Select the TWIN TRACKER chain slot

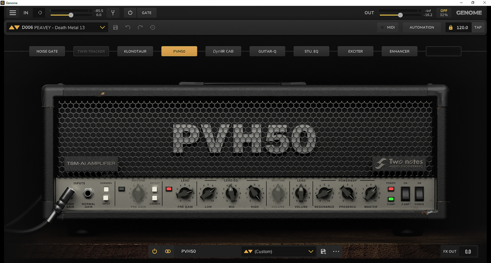tap(91, 51)
